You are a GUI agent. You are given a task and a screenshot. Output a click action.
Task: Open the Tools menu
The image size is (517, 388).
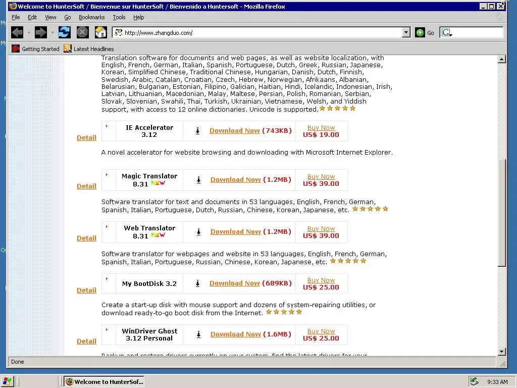click(x=119, y=17)
